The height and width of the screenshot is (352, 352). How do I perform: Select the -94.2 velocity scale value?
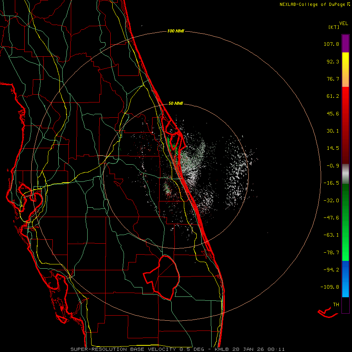click(331, 270)
